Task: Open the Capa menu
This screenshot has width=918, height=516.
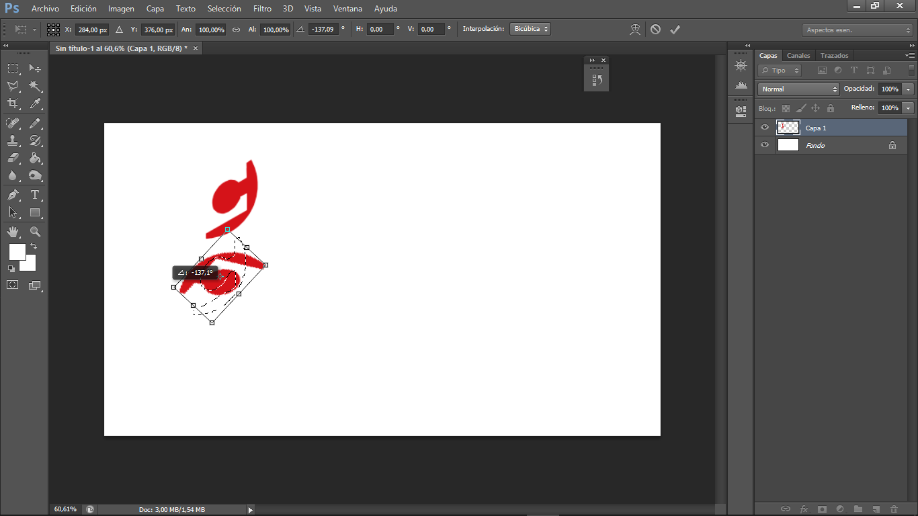Action: 155,9
